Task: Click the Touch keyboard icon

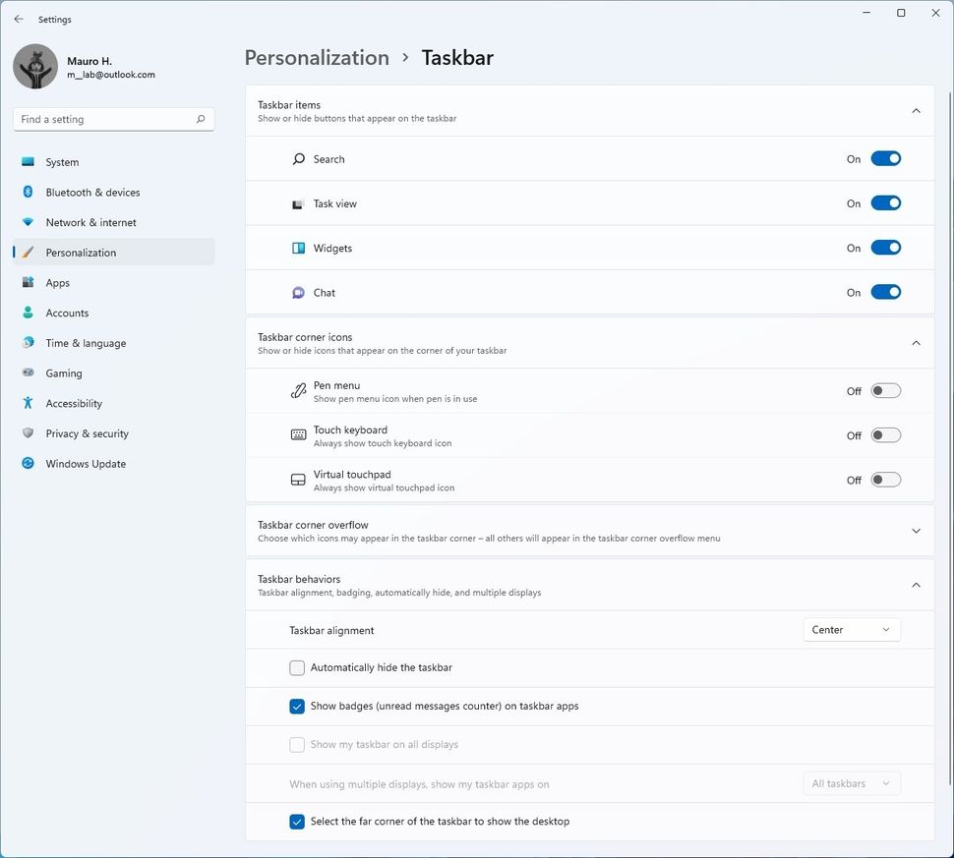Action: 297,434
